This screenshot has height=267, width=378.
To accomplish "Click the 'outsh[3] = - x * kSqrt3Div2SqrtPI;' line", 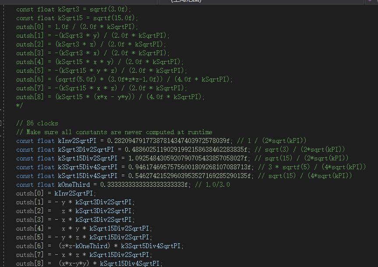I will point(75,220).
